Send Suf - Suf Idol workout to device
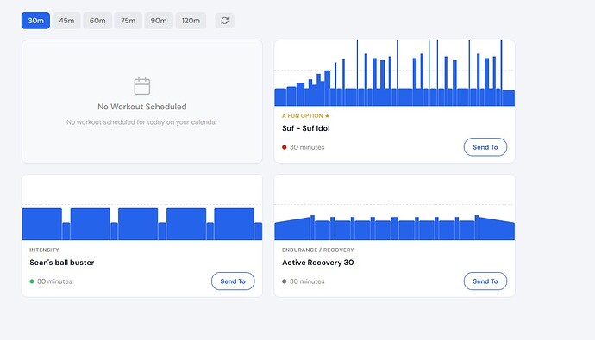The image size is (595, 340). pyautogui.click(x=485, y=147)
